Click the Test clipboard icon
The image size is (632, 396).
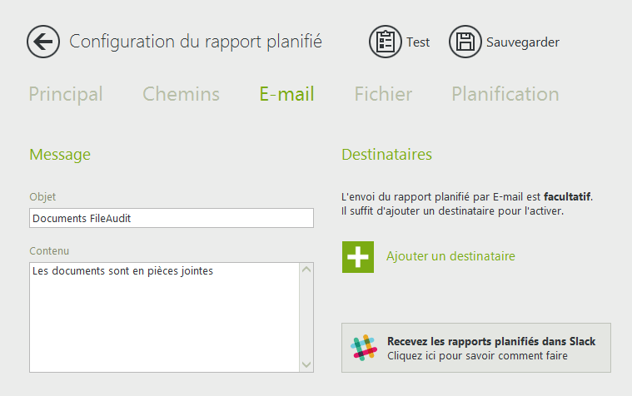pos(386,42)
